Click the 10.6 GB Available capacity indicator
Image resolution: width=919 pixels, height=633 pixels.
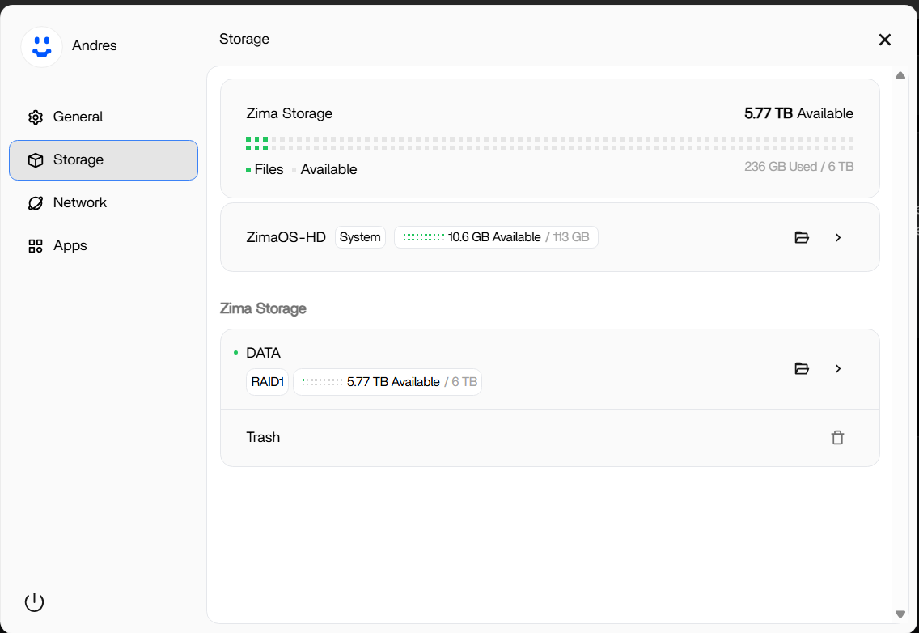496,237
